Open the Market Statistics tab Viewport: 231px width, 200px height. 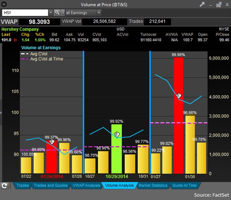(153, 186)
